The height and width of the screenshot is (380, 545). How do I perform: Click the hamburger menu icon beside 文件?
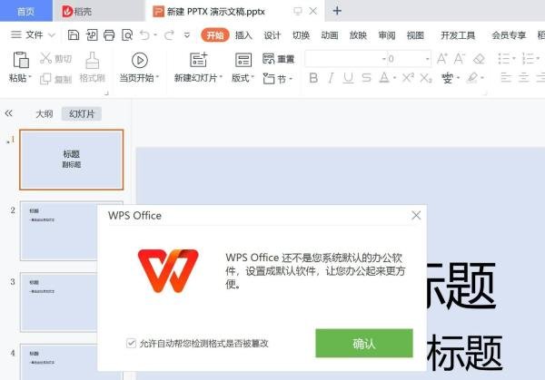[x=16, y=34]
